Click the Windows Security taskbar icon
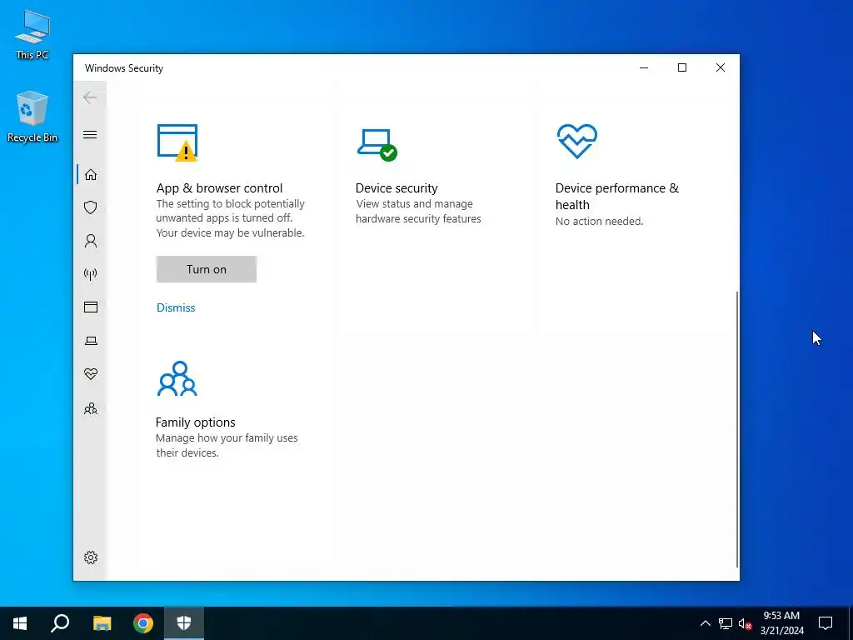 (x=184, y=623)
